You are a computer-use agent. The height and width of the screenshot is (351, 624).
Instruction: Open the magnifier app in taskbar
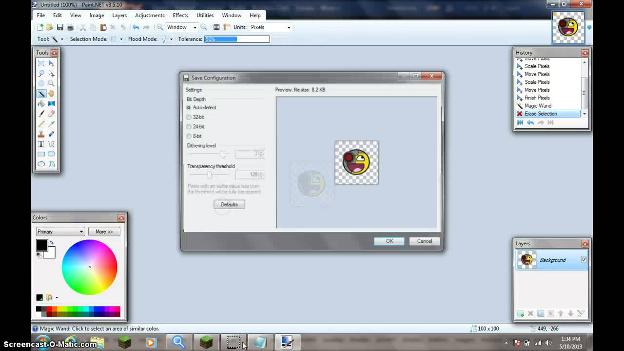click(x=179, y=343)
